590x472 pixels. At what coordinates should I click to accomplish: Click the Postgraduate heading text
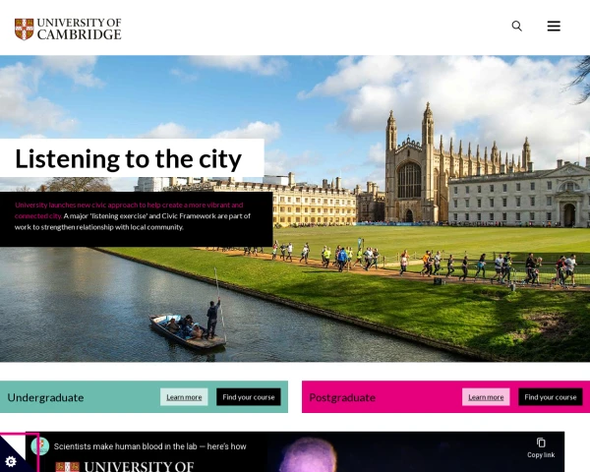[342, 397]
